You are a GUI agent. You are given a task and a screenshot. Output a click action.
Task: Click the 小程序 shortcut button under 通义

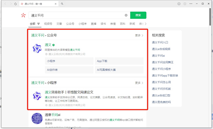[69, 61]
